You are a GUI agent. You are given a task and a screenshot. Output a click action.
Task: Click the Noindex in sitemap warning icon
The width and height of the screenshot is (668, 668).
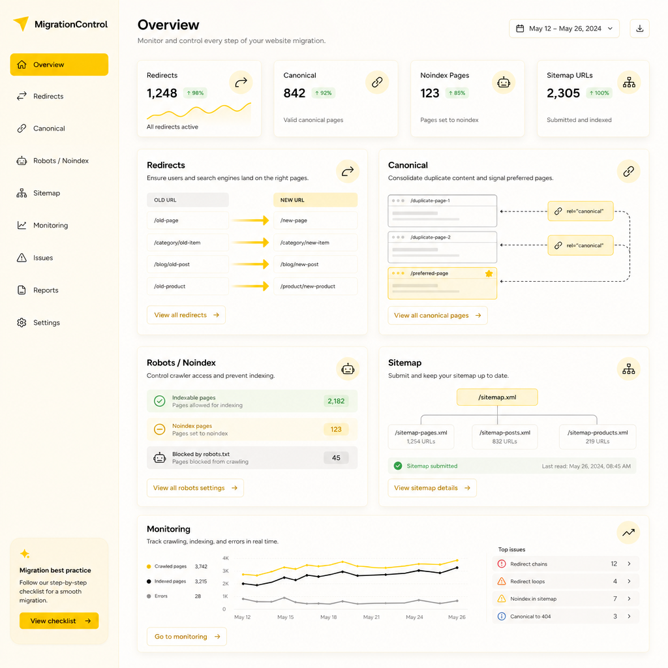502,599
